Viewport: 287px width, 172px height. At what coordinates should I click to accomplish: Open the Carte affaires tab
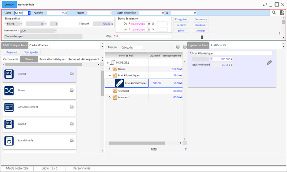coord(39,45)
